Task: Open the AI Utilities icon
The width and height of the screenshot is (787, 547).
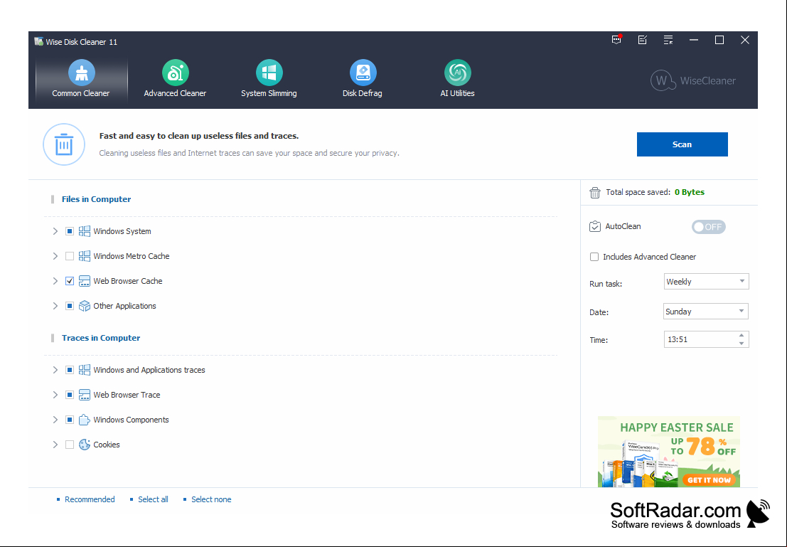Action: click(457, 73)
